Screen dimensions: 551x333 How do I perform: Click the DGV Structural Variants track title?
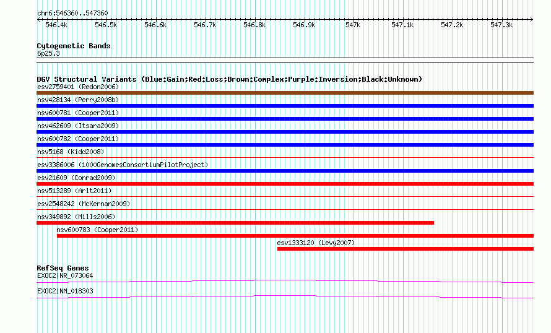tap(230, 79)
